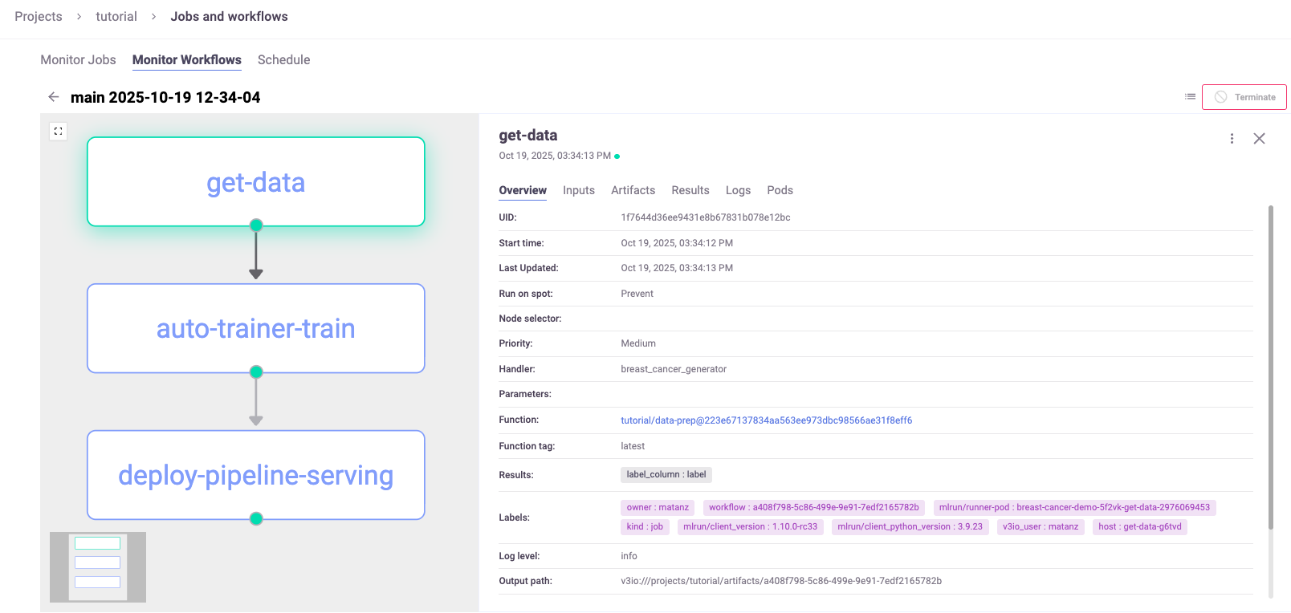Click the fit-view expand icon in graph
1291x613 pixels.
click(58, 131)
